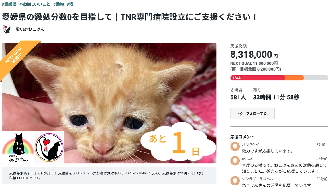Image resolution: width=334 pixels, height=192 pixels.
Task: Click asuwo's commenter name
Action: pos(246,159)
